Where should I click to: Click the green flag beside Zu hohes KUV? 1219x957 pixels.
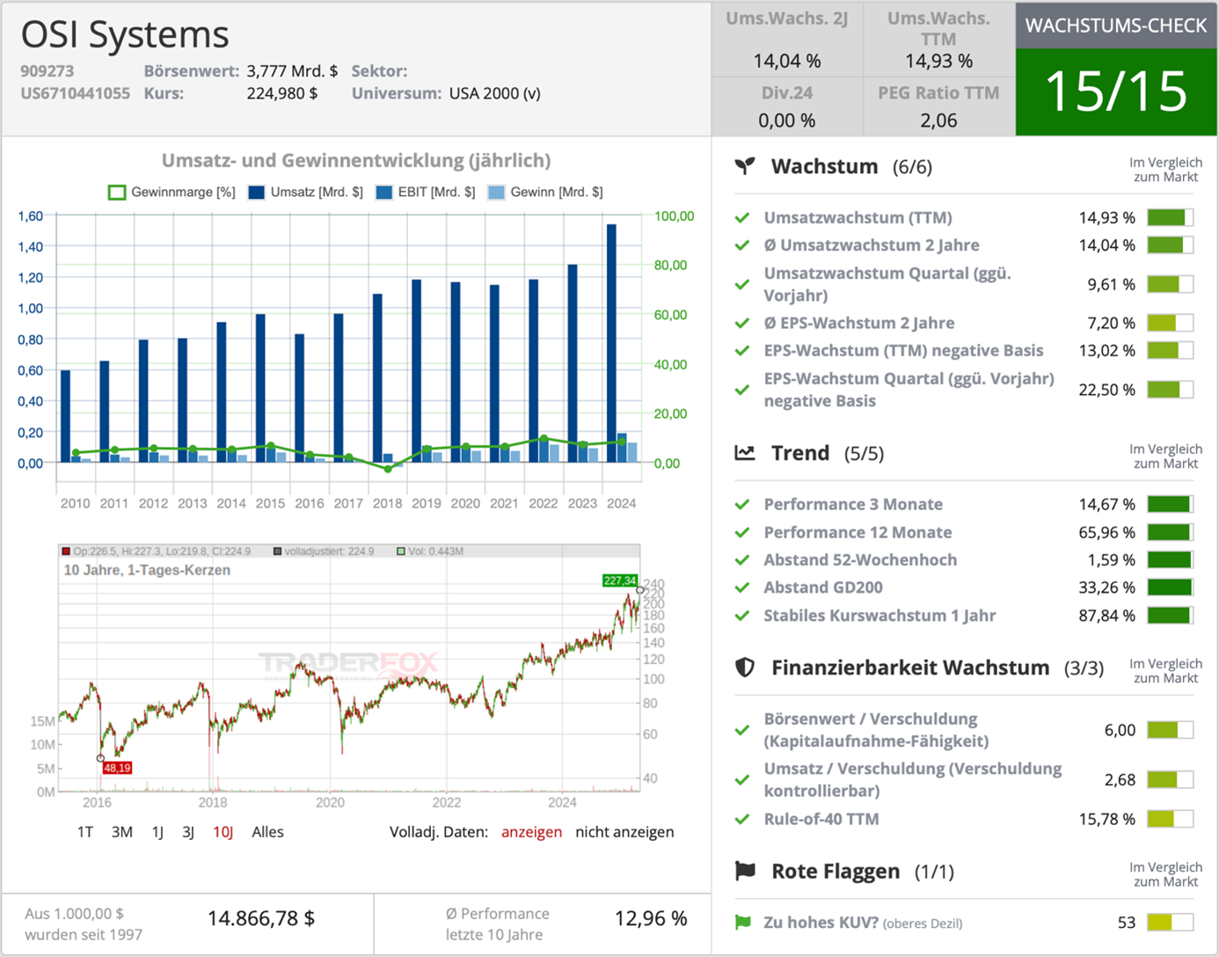click(743, 922)
